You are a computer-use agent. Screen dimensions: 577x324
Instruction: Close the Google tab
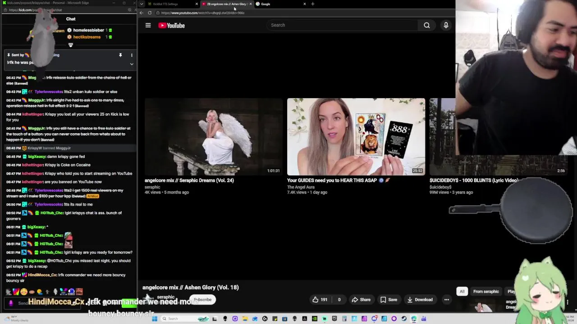coord(305,4)
